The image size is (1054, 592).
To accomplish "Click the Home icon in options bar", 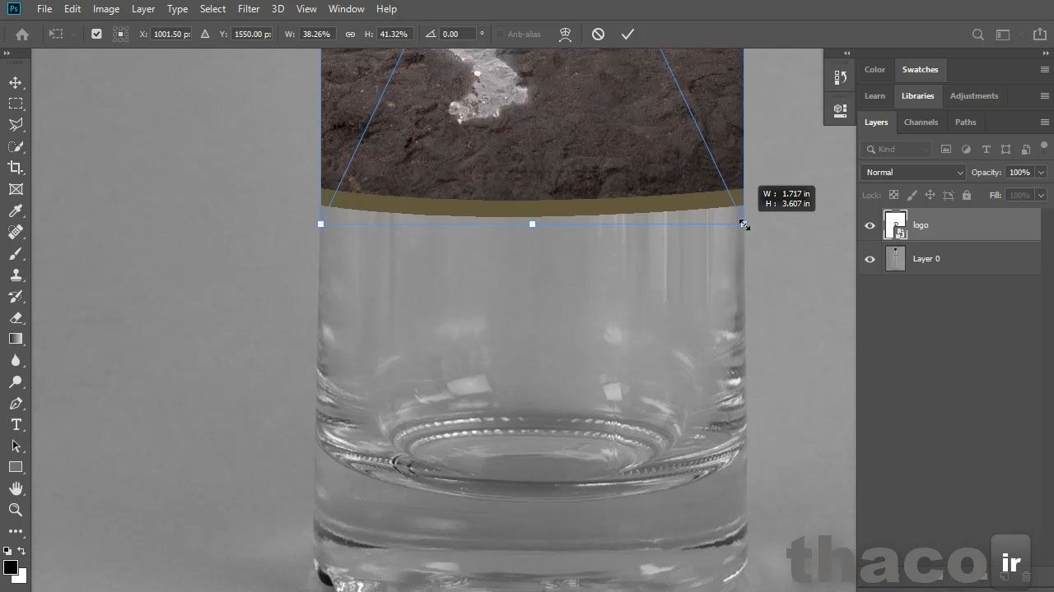I will tap(22, 35).
